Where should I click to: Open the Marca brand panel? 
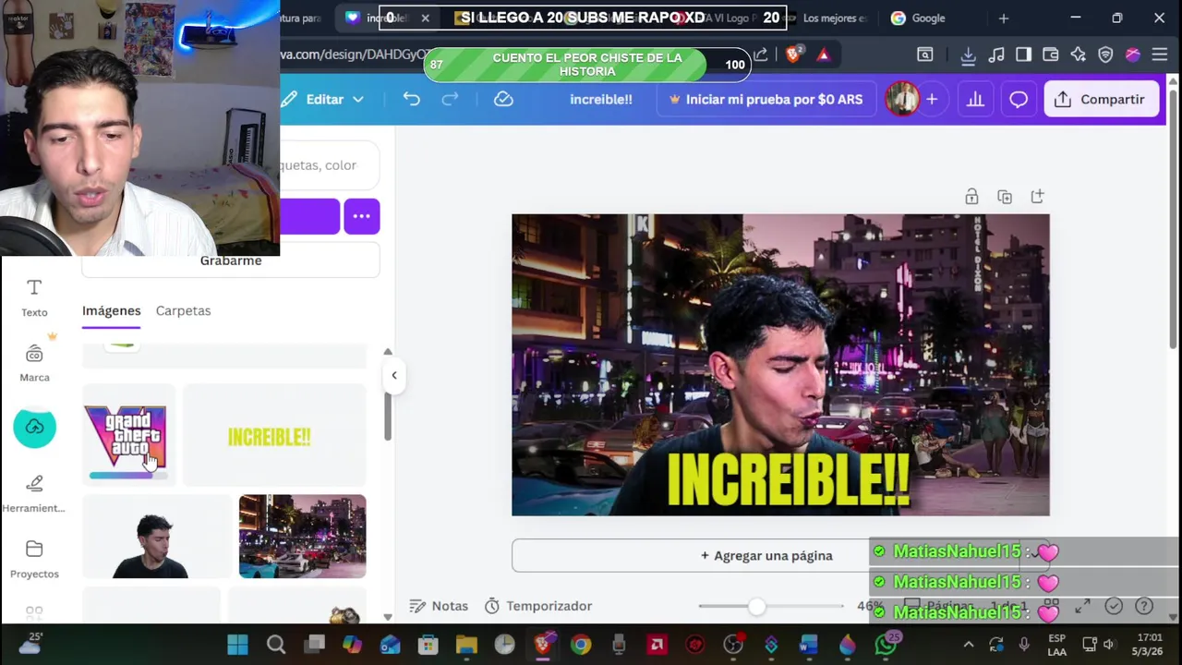point(34,363)
